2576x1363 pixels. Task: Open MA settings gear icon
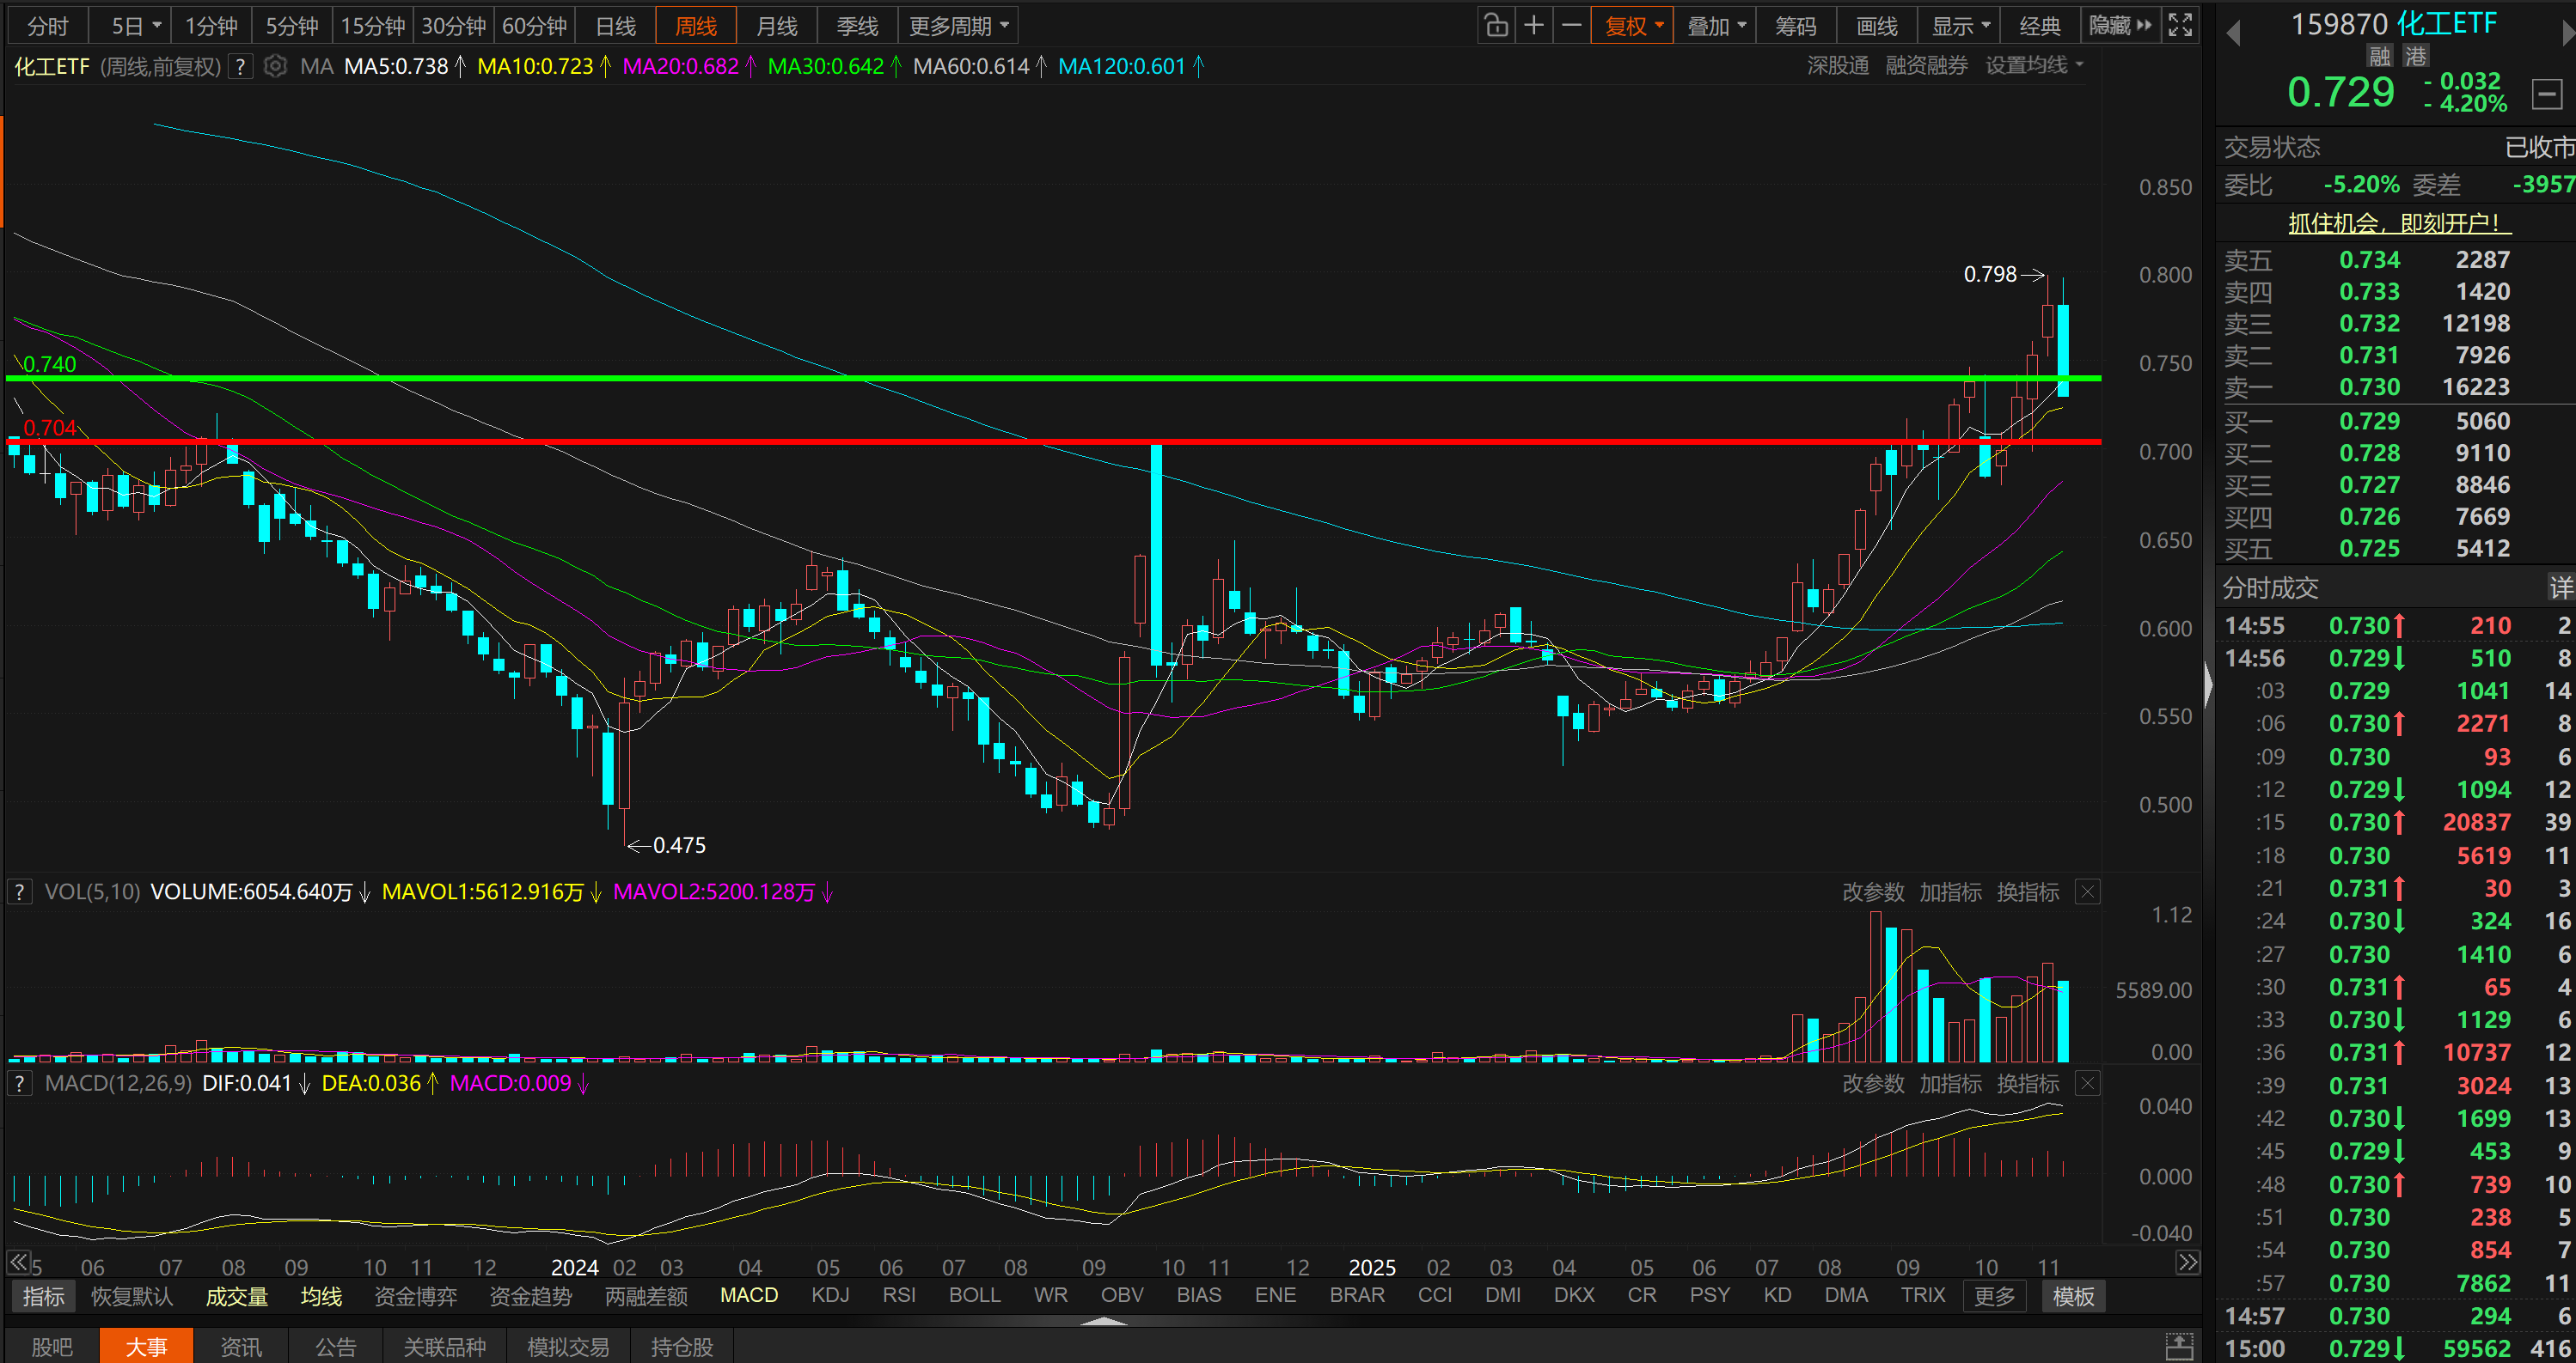click(x=275, y=67)
